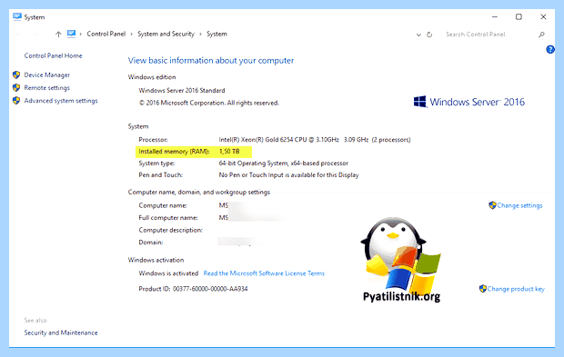
Task: Select the Product ID 00377-60000-00000-AA934 text
Action: click(x=193, y=289)
